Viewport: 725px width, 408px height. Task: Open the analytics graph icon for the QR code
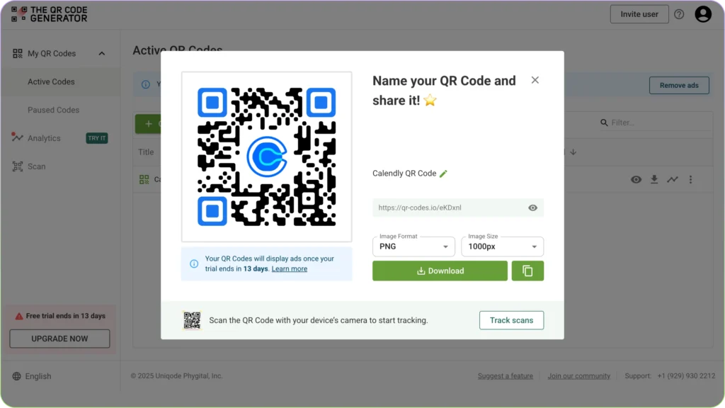(x=673, y=179)
